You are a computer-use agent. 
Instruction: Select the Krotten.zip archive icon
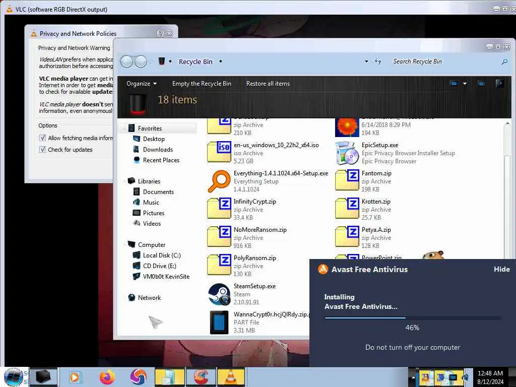point(347,208)
